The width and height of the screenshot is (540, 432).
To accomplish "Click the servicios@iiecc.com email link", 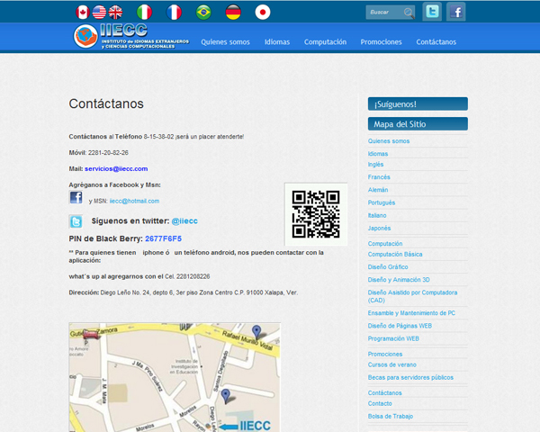I will tap(116, 168).
